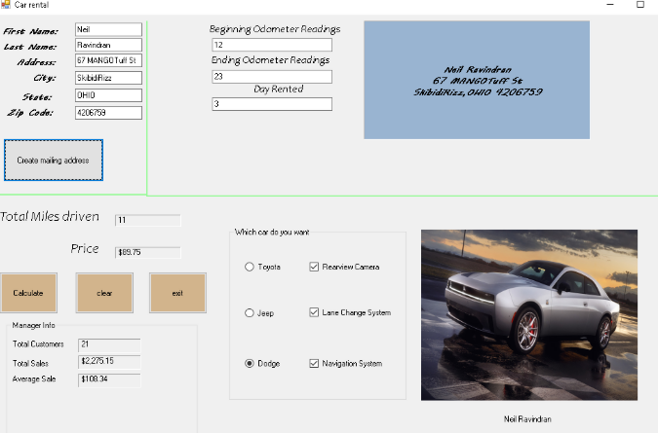Focus the Ending Odometer Readings field
Screen dimensions: 658x433
(271, 76)
